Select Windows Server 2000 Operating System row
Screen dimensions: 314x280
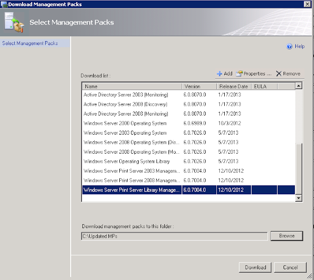(188, 123)
